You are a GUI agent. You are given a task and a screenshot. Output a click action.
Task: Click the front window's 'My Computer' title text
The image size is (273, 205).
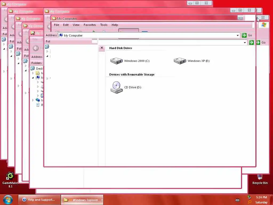coord(67,18)
